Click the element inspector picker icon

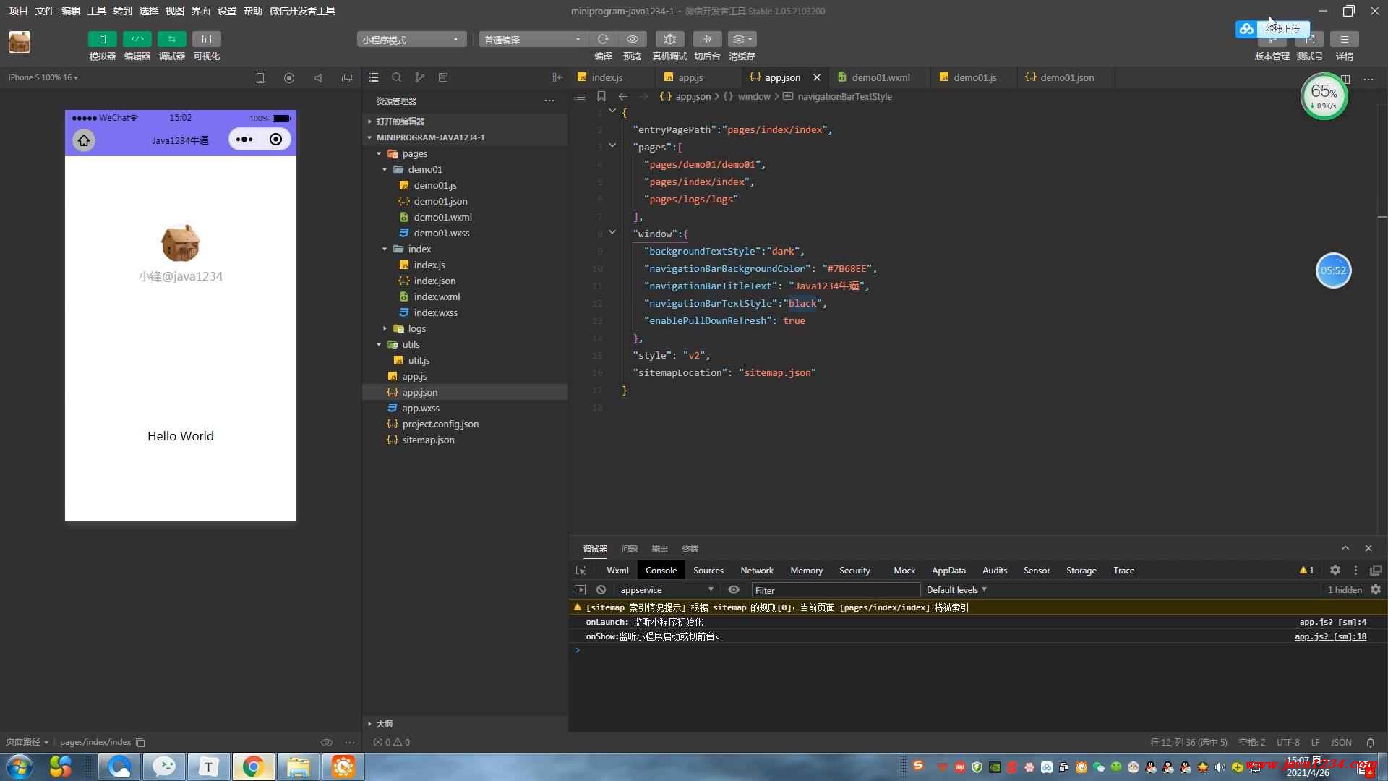[x=581, y=571]
